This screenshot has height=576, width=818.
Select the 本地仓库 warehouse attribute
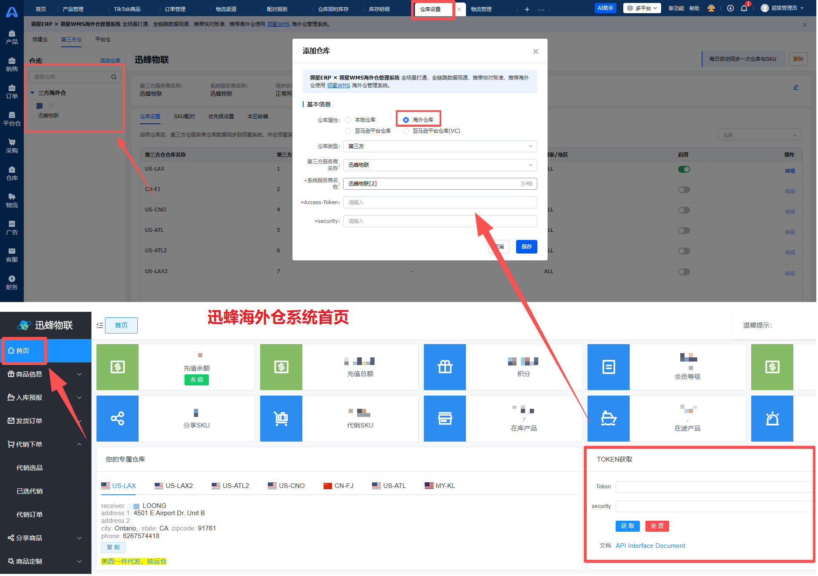click(348, 120)
